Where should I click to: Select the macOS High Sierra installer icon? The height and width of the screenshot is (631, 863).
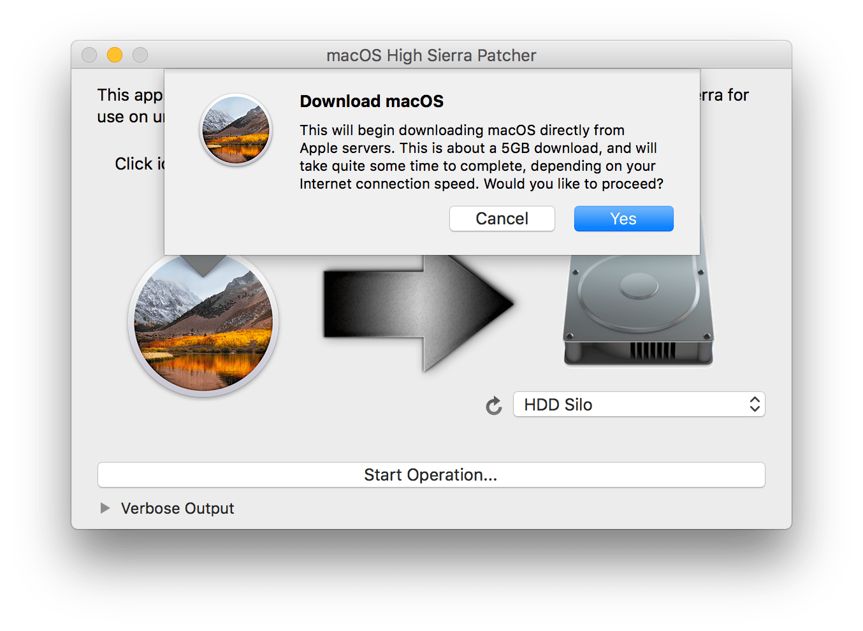coord(203,322)
